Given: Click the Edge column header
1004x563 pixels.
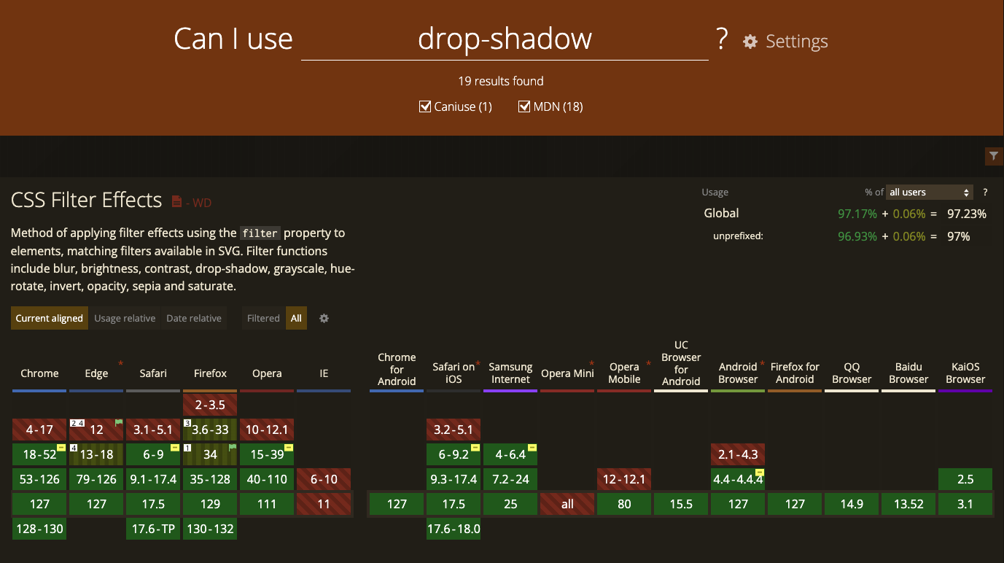Looking at the screenshot, I should point(96,373).
